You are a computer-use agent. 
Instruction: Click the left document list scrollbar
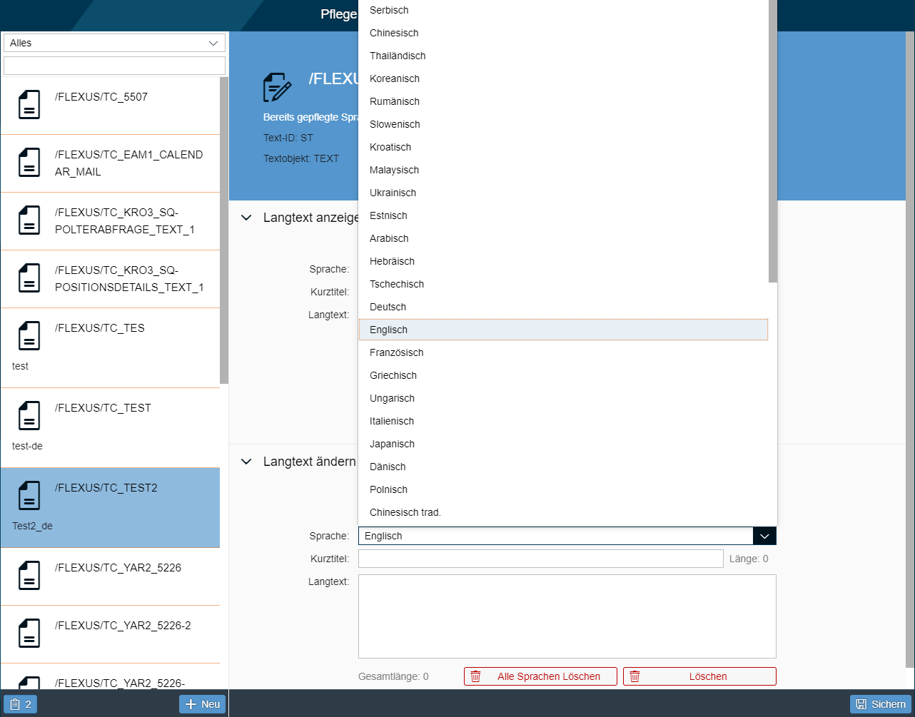point(224,230)
